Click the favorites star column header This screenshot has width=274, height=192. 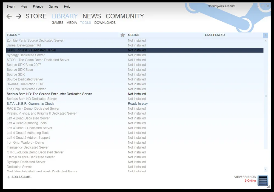click(x=122, y=35)
